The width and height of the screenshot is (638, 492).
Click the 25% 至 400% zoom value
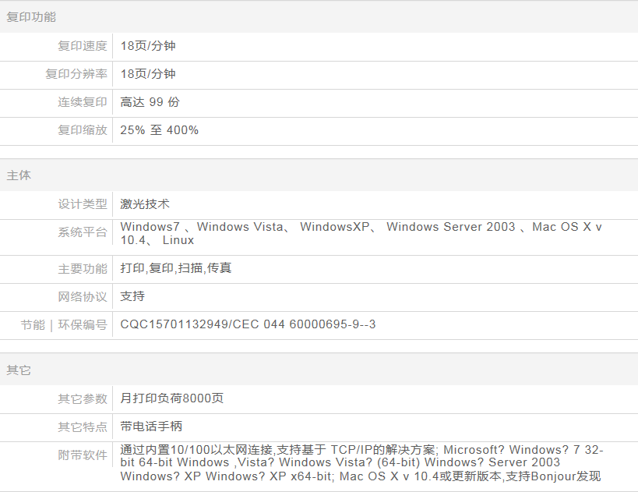point(160,130)
